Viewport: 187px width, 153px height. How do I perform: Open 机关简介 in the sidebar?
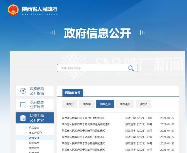tap(34, 128)
